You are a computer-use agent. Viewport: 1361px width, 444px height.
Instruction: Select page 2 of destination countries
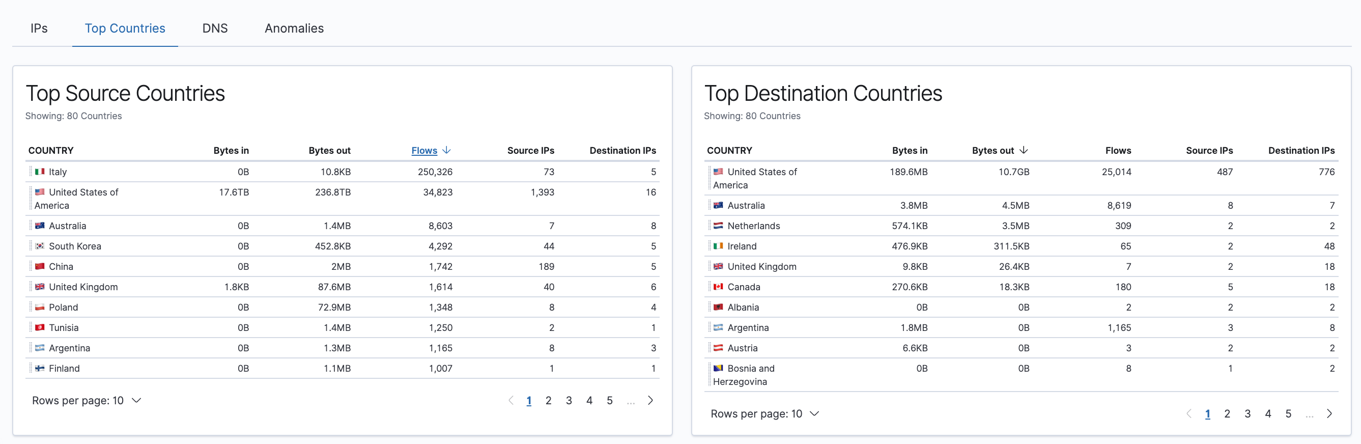click(x=1227, y=414)
